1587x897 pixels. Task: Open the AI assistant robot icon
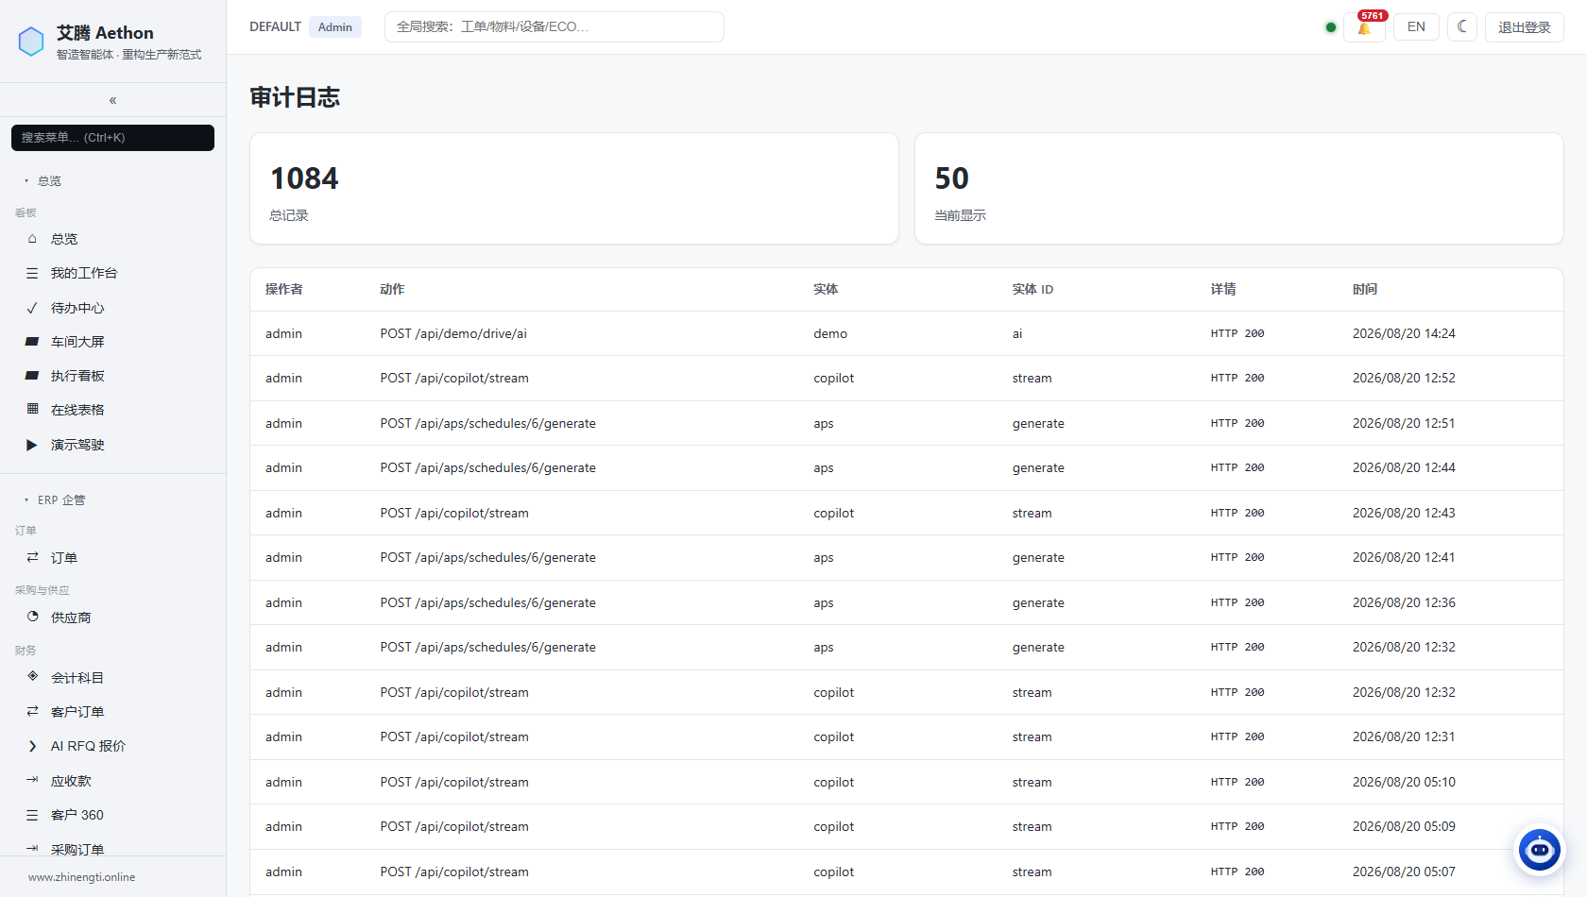point(1540,850)
